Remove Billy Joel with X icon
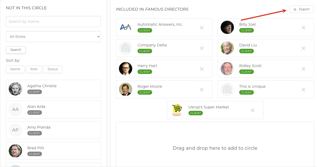Viewport: 317px width, 167px height. 303,28
